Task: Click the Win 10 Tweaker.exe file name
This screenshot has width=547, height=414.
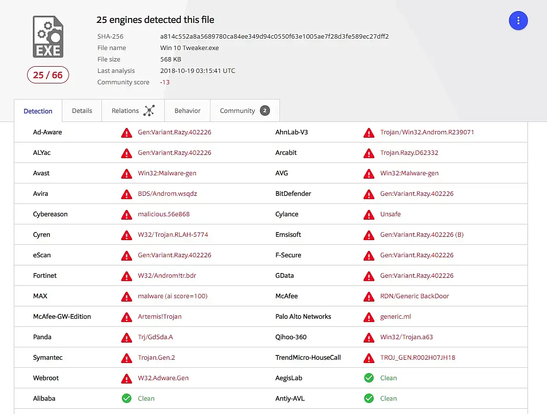Action: pos(189,48)
